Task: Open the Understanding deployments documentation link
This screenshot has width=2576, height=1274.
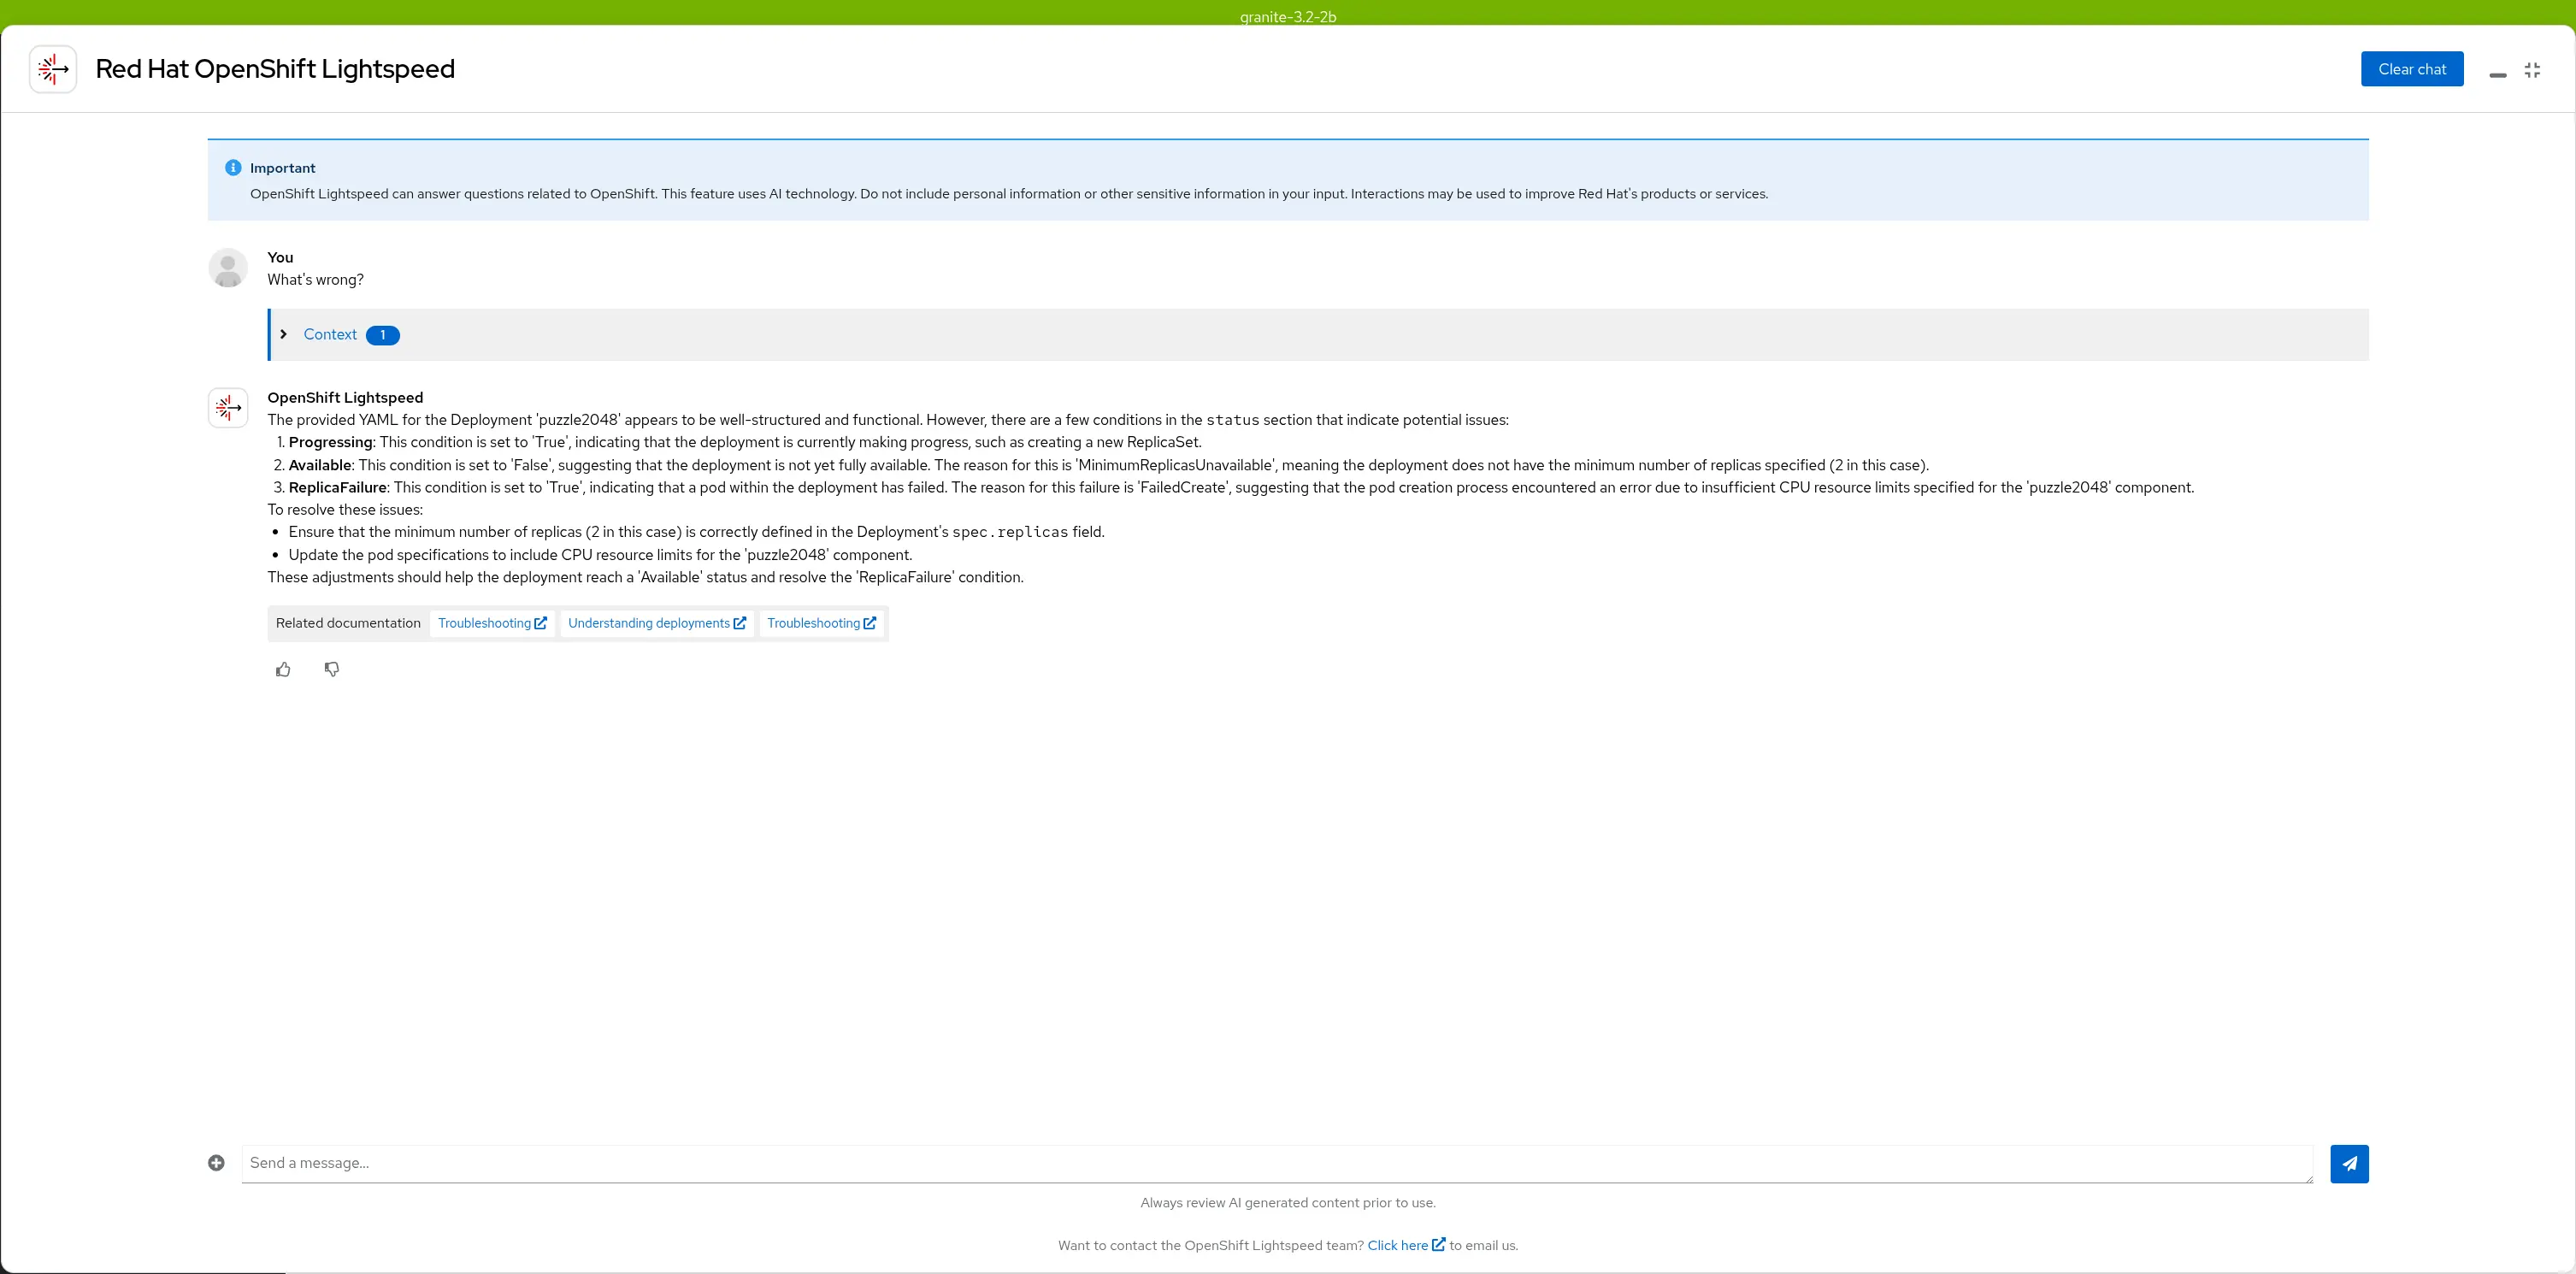Action: (657, 623)
